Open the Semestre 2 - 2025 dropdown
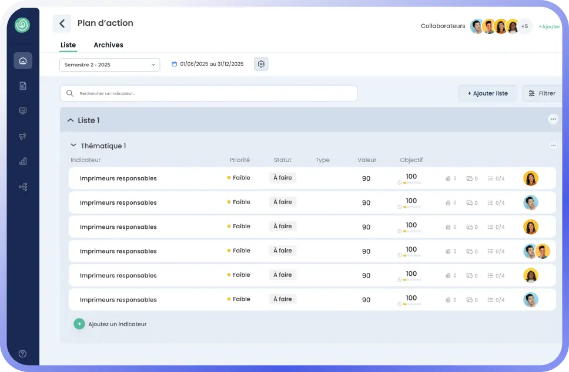The height and width of the screenshot is (372, 569). click(109, 65)
